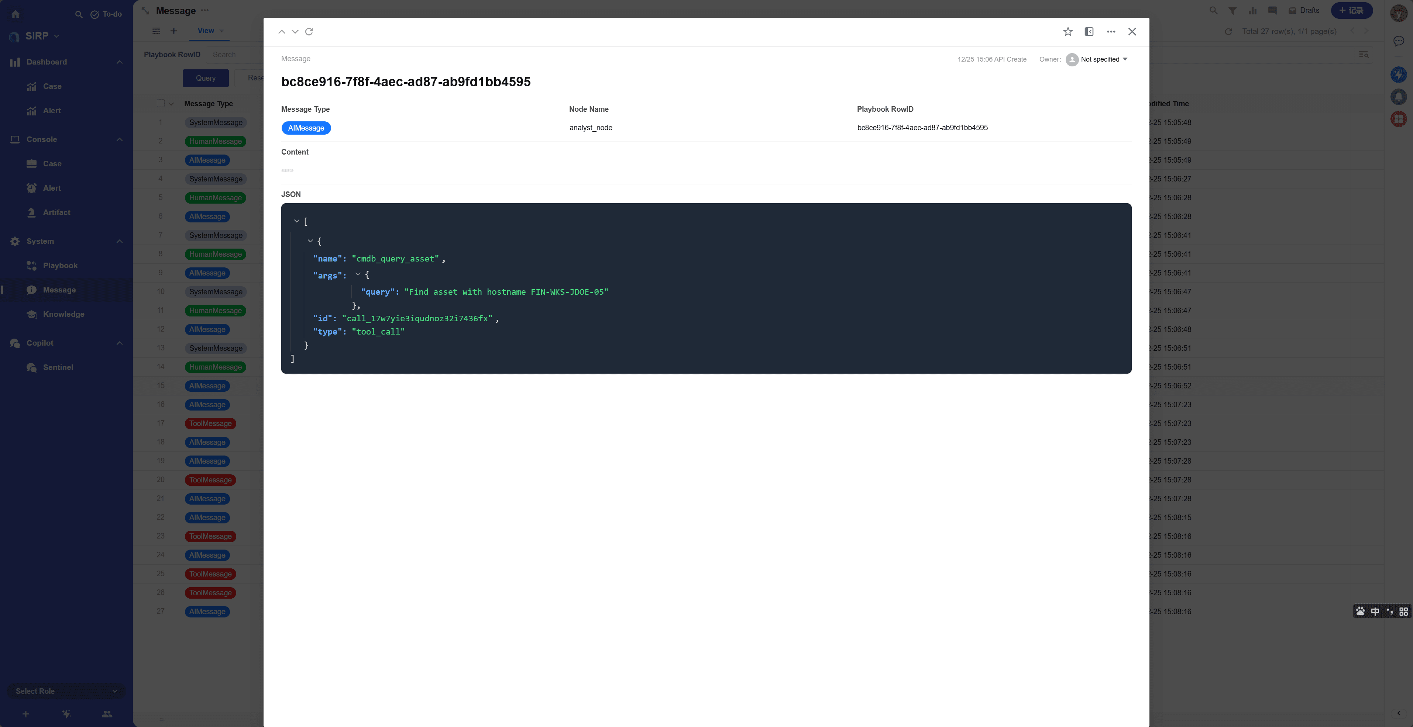
Task: Click the Query button
Action: coord(206,78)
